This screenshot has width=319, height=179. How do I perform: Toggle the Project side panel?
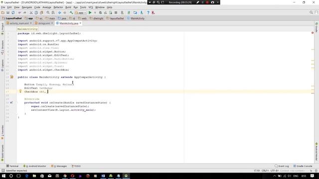click(2, 29)
